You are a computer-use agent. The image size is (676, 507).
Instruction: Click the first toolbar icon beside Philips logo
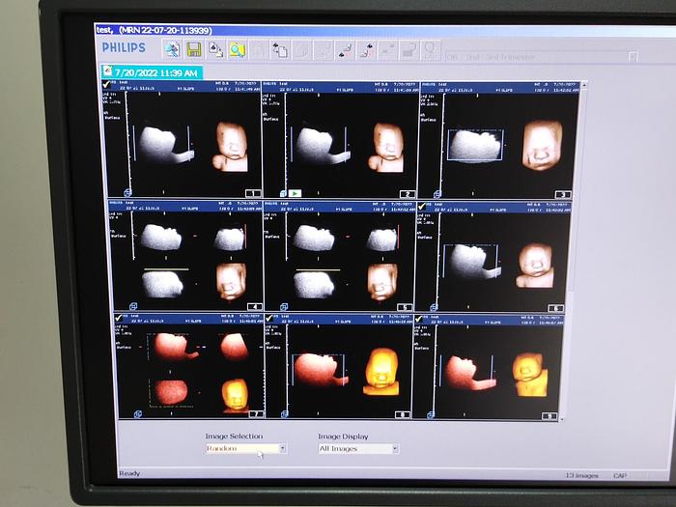click(x=172, y=49)
